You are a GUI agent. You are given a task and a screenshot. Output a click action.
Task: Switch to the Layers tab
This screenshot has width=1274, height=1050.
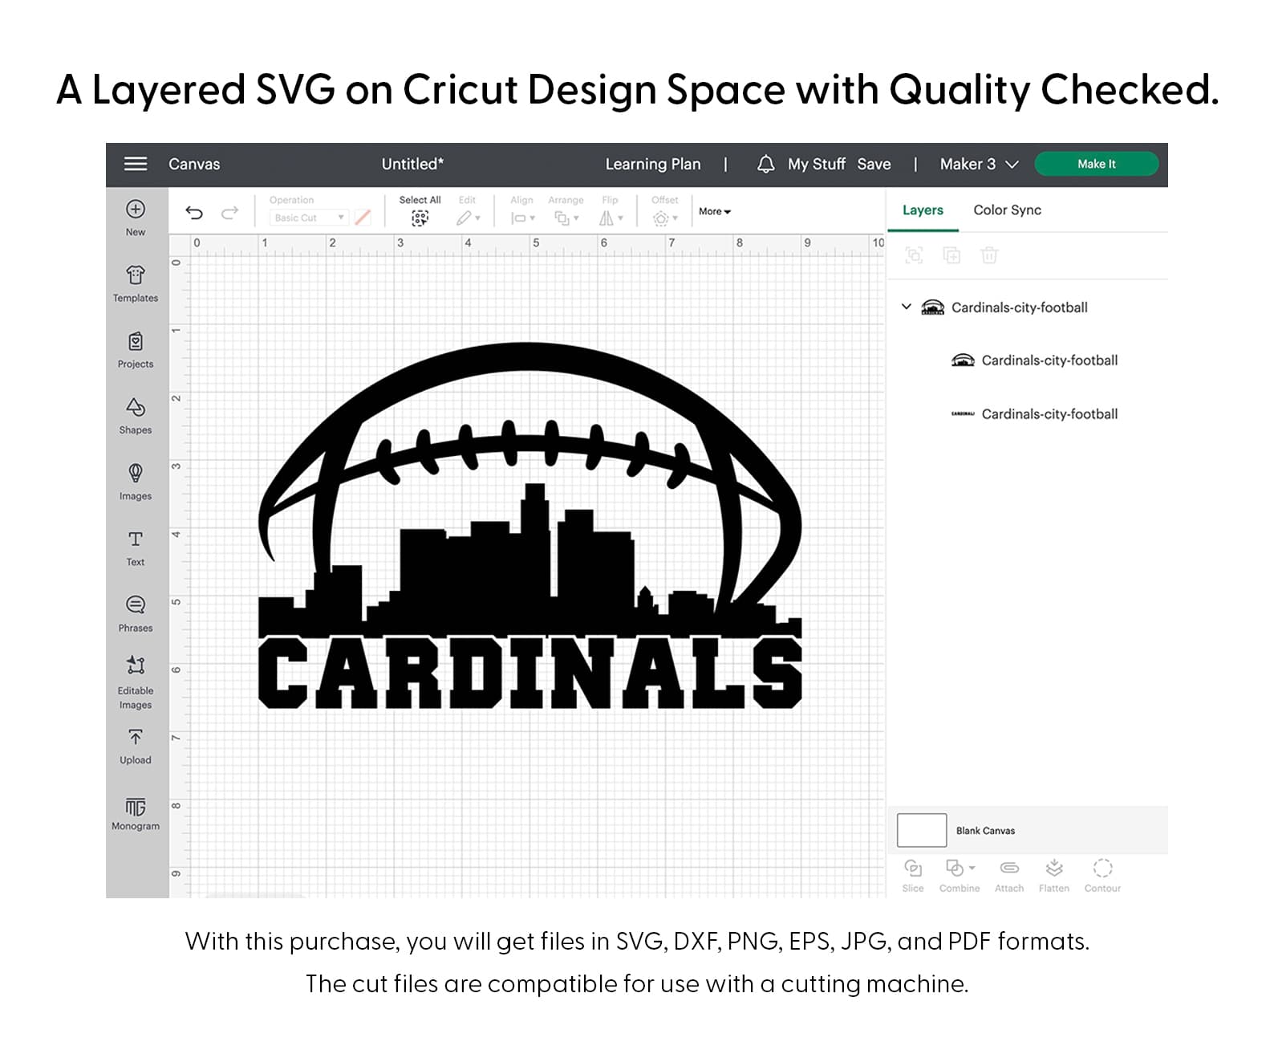[923, 210]
